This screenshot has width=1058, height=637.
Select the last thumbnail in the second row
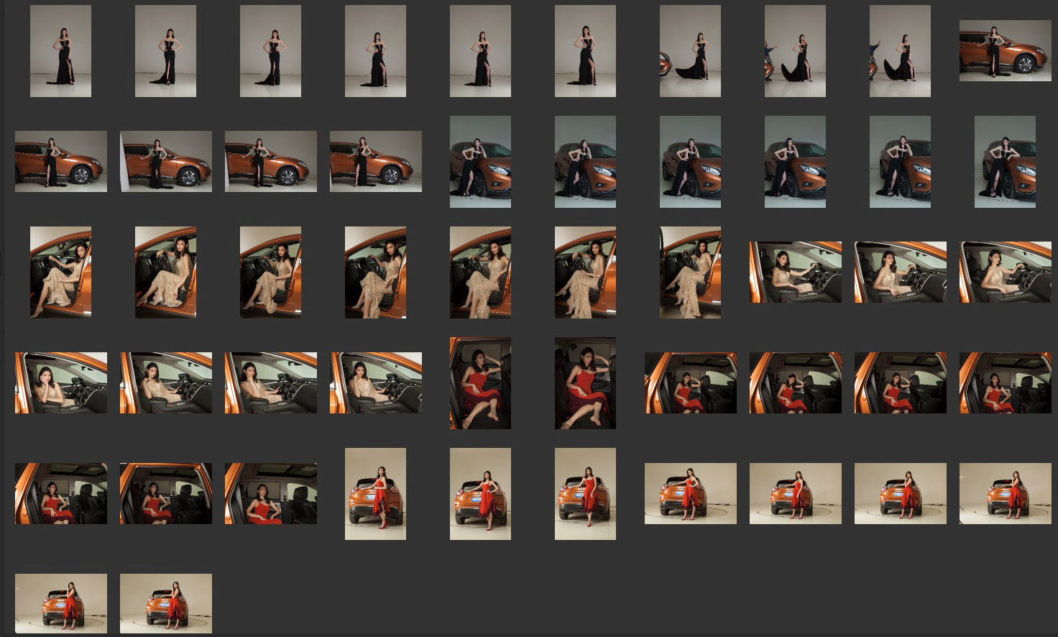[1005, 162]
